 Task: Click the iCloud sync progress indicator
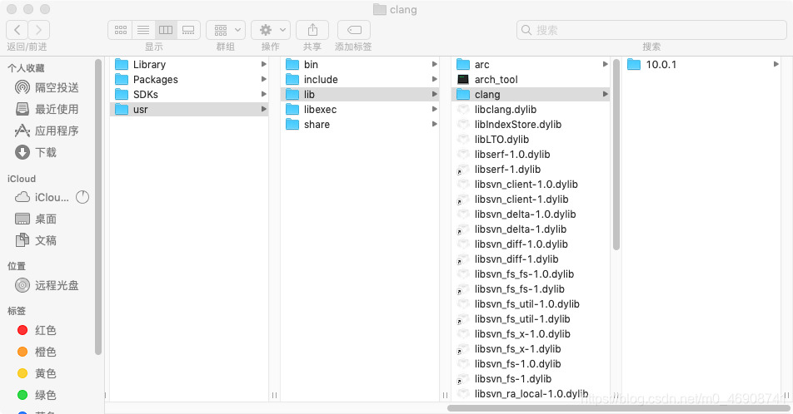[82, 197]
